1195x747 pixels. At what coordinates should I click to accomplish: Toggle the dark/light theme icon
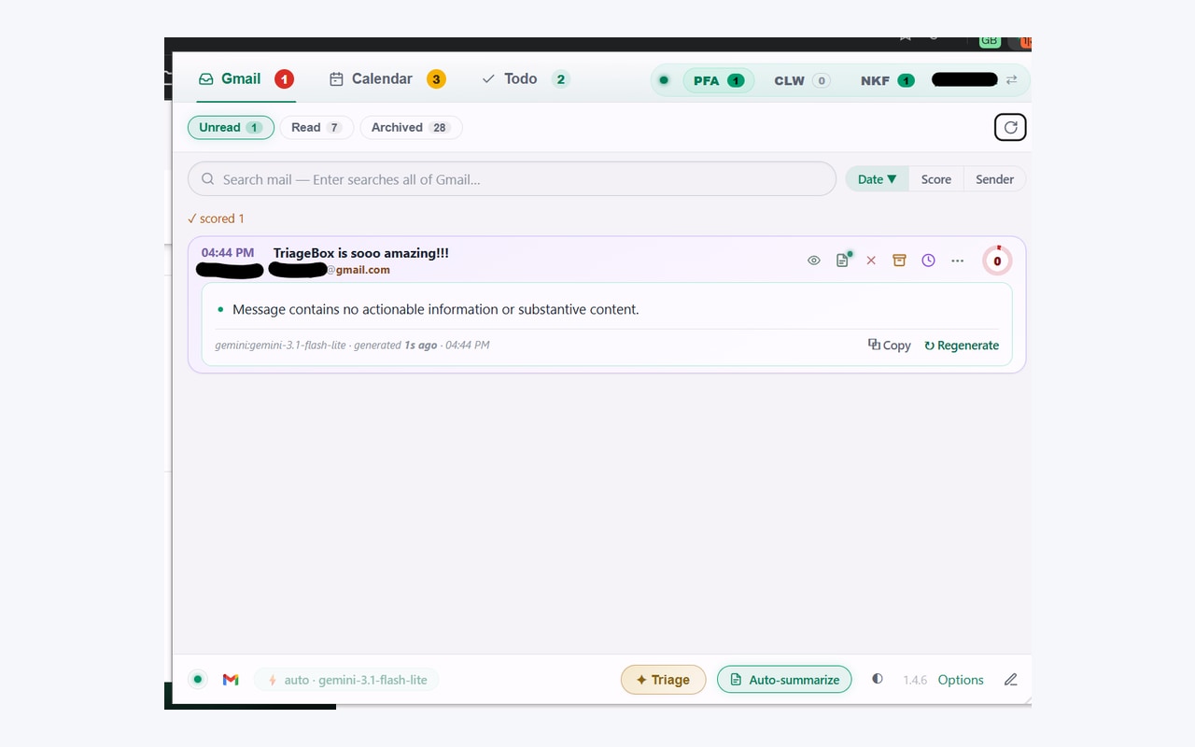(878, 679)
